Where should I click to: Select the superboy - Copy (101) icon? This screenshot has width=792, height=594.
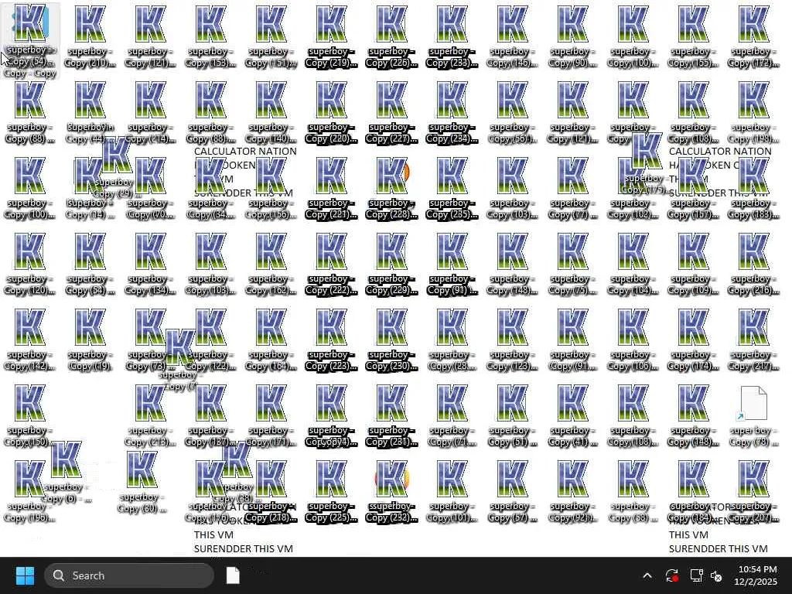(x=452, y=491)
